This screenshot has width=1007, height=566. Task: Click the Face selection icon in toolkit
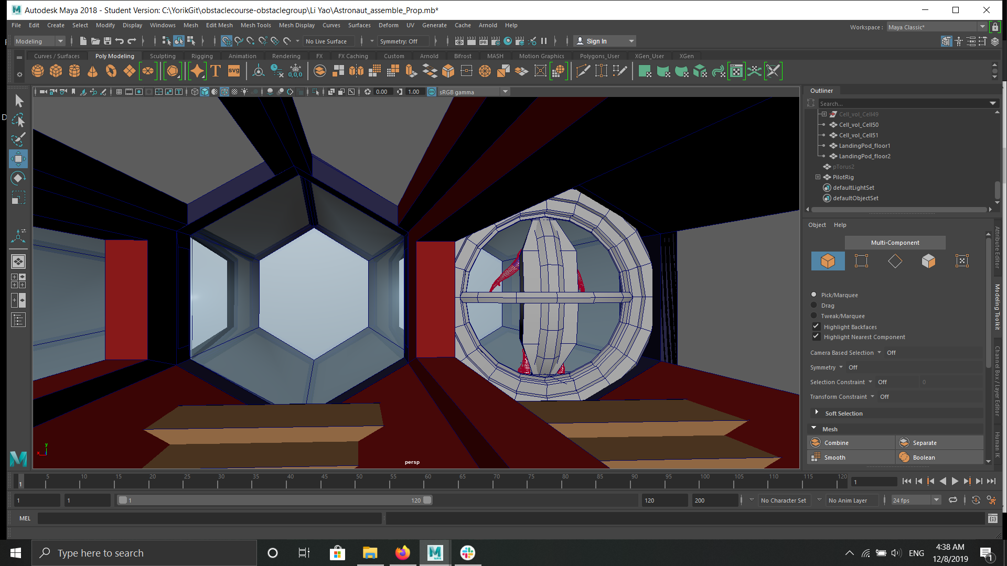coord(928,261)
